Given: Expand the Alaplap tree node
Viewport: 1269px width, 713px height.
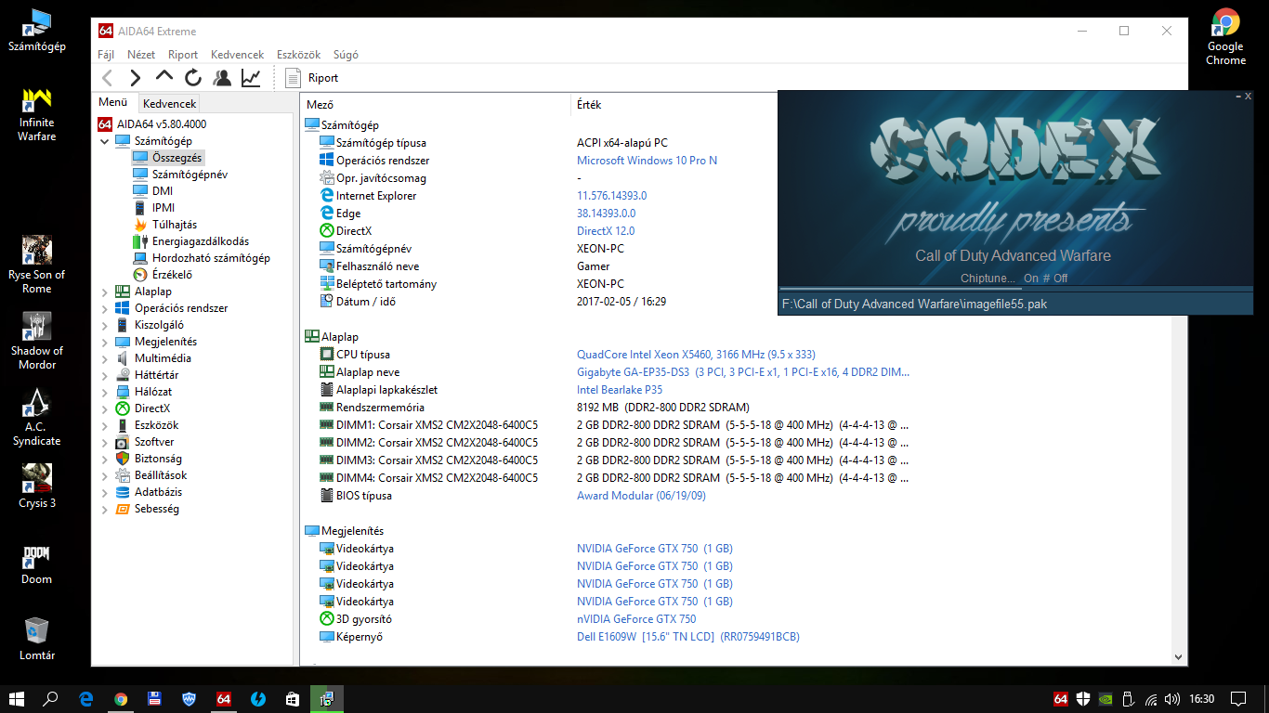Looking at the screenshot, I should click(104, 292).
